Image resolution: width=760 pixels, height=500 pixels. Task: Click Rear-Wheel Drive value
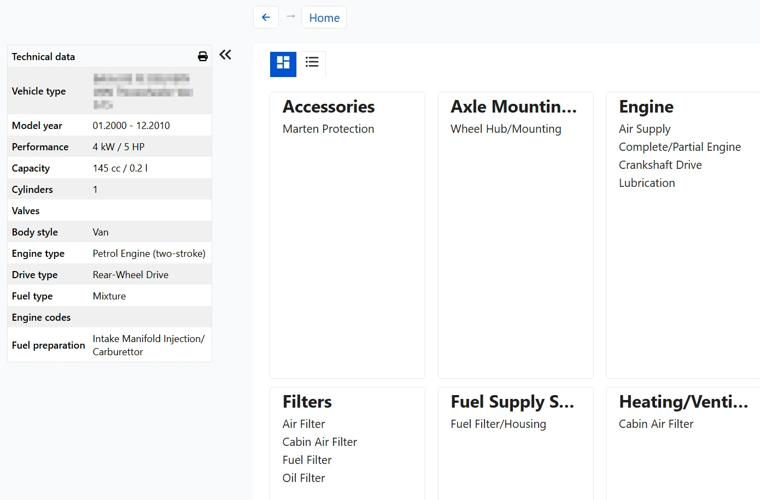pos(131,275)
